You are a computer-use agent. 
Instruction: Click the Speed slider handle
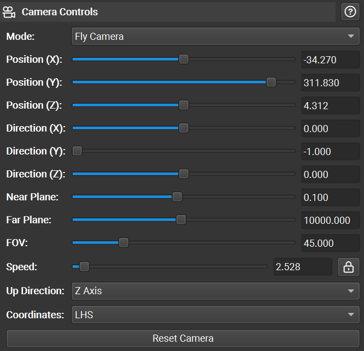point(84,266)
